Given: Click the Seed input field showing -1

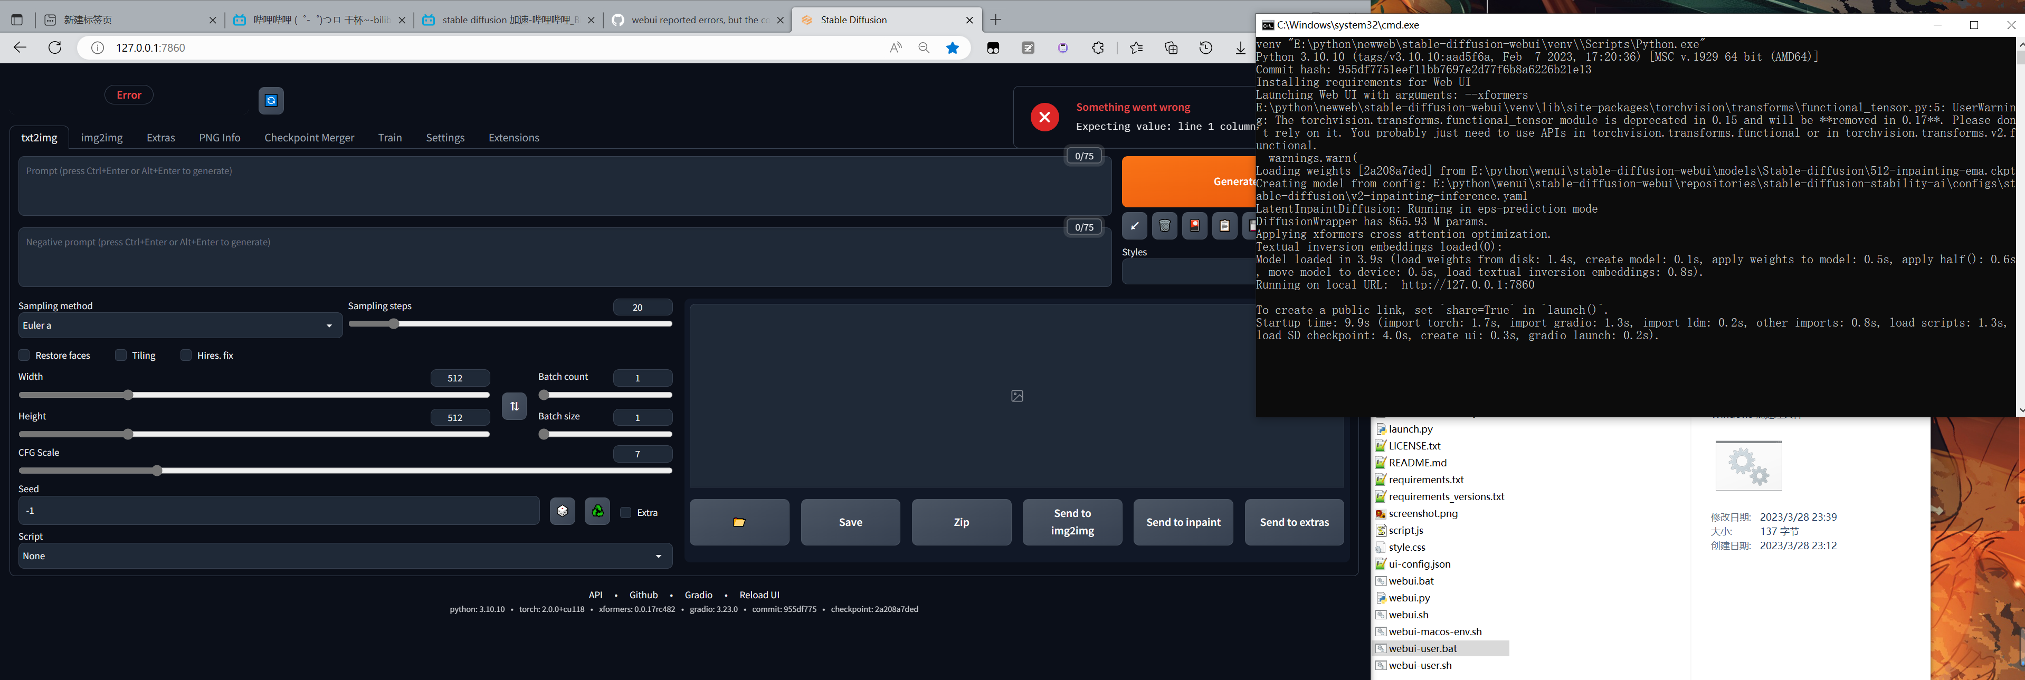Looking at the screenshot, I should point(278,511).
